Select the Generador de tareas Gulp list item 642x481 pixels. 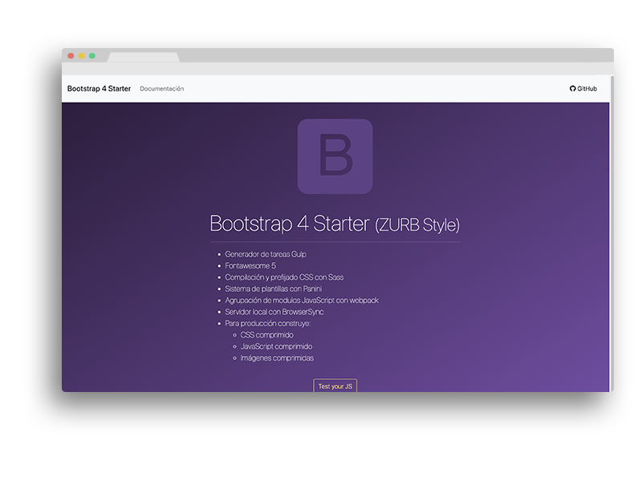coord(265,253)
